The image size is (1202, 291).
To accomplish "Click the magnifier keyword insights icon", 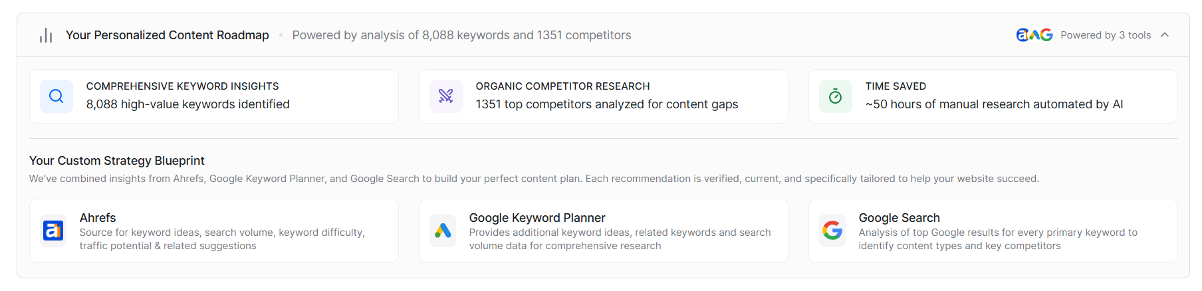I will pyautogui.click(x=57, y=96).
